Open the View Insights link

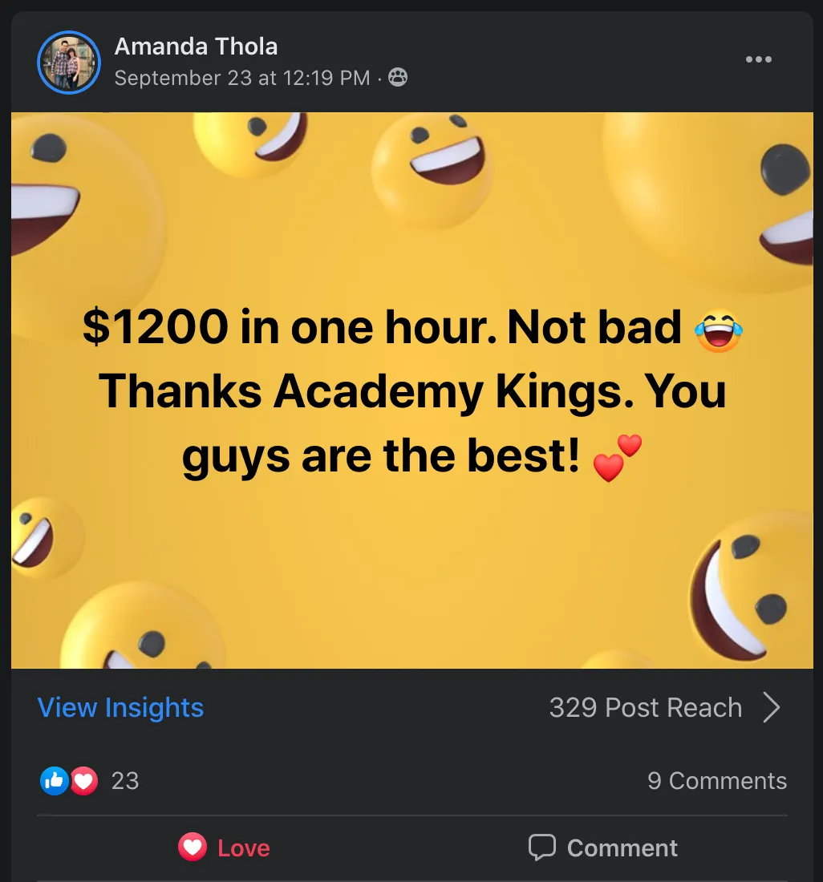click(120, 707)
